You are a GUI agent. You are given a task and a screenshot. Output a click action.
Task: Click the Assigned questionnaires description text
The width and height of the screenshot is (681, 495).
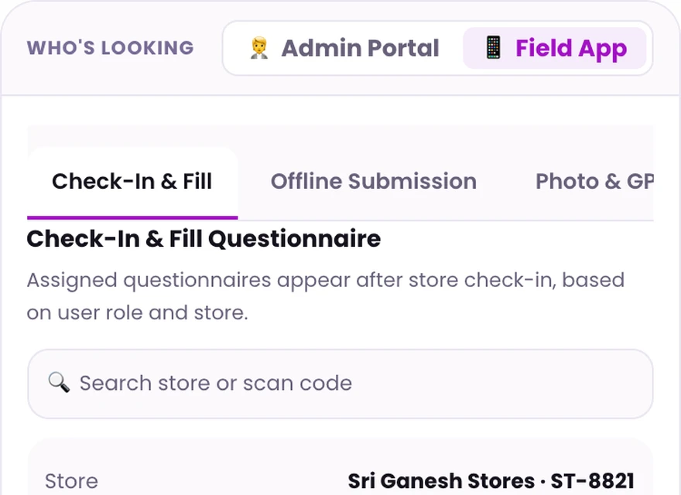(326, 296)
